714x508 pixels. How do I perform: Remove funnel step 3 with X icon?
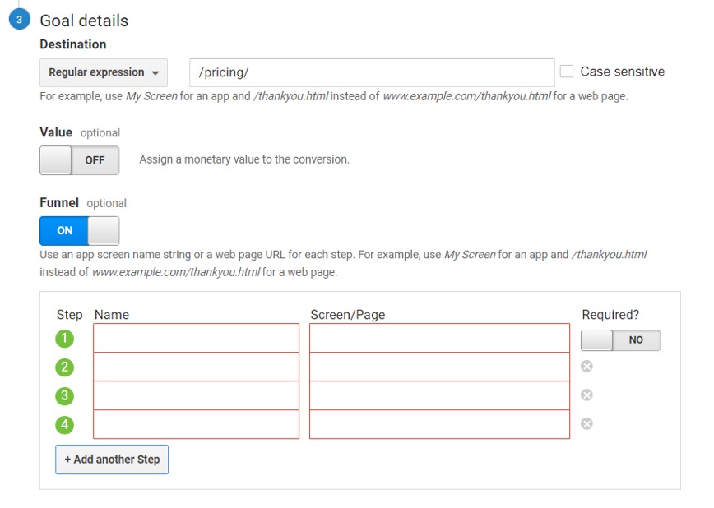tap(586, 395)
